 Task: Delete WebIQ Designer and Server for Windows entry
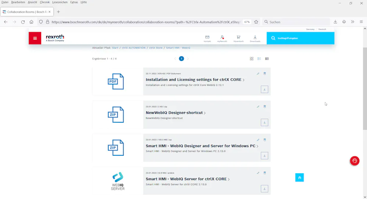(265, 140)
